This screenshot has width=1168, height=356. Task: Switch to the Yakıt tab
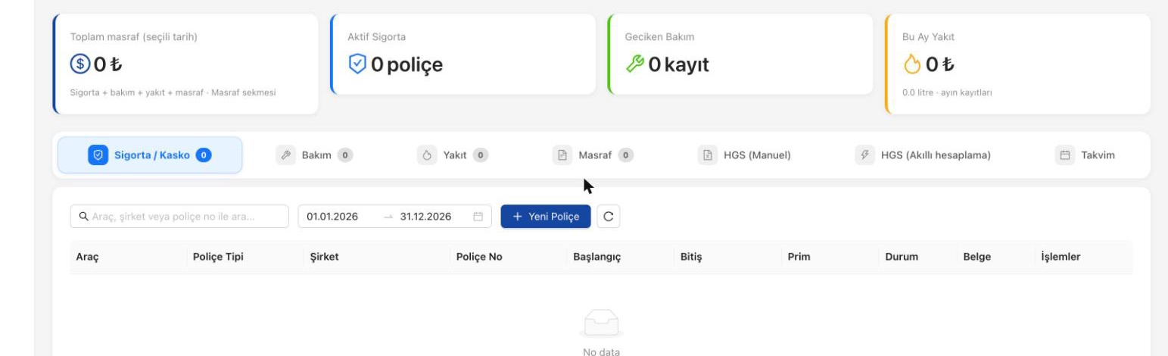454,155
